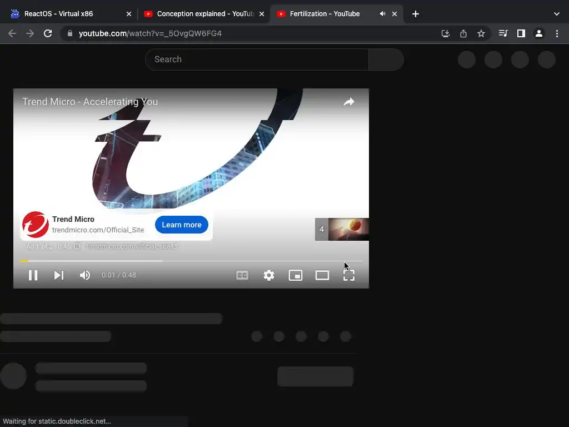Click the Learn more button
The image size is (569, 427).
pyautogui.click(x=182, y=225)
